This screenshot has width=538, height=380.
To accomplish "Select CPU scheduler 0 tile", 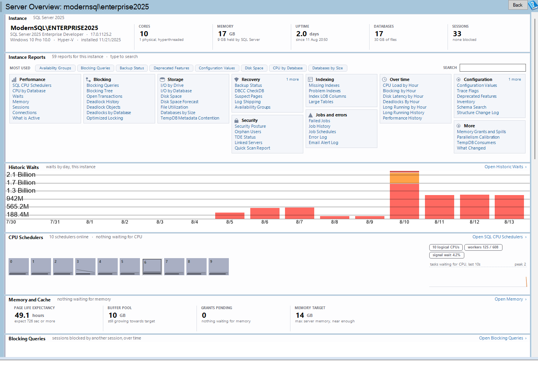I will coord(19,267).
